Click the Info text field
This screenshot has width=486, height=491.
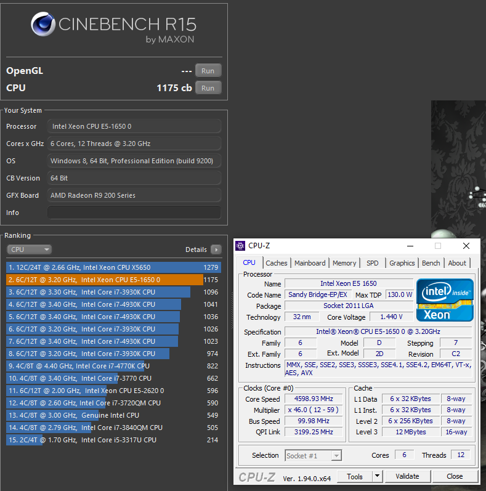134,213
